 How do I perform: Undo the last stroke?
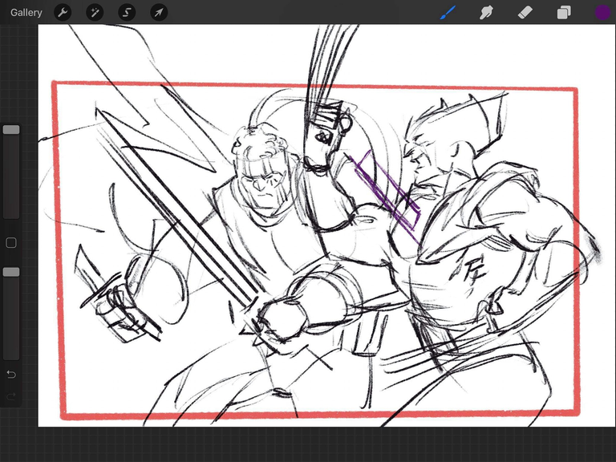(x=11, y=374)
